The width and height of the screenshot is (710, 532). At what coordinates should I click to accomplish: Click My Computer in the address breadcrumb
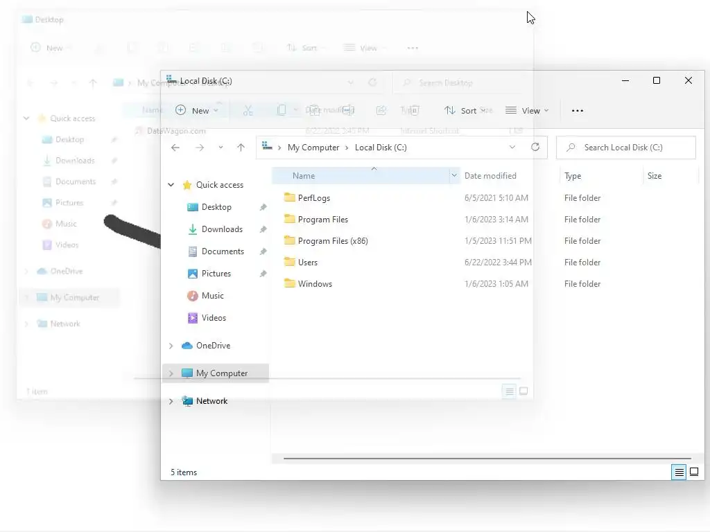[x=313, y=148]
